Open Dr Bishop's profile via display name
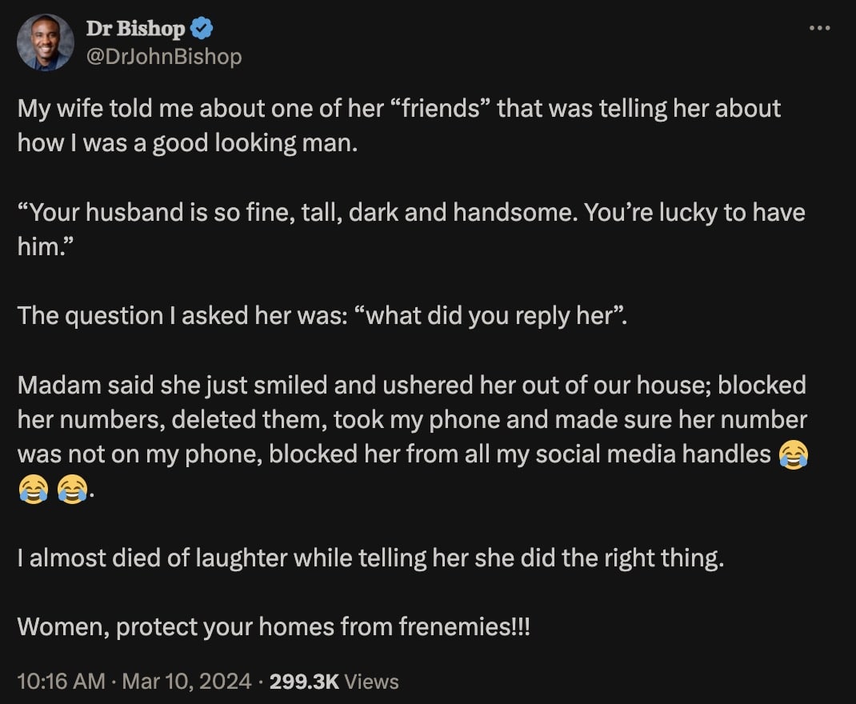The image size is (856, 704). click(x=135, y=26)
